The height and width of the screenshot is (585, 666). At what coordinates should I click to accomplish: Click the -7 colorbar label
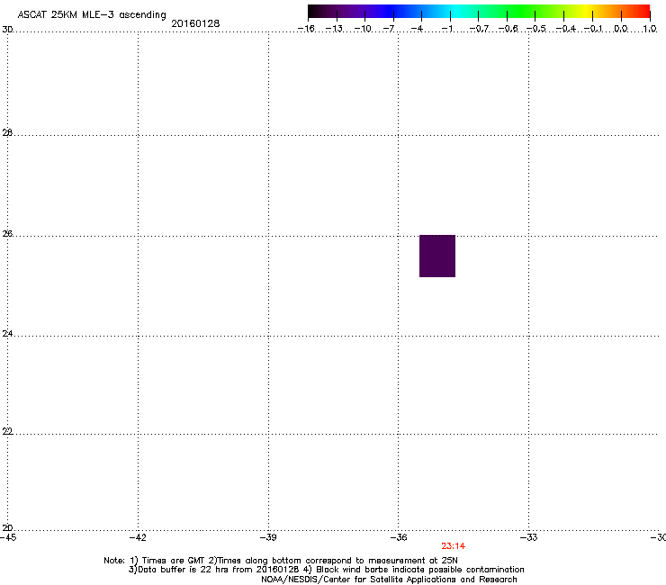click(x=388, y=29)
